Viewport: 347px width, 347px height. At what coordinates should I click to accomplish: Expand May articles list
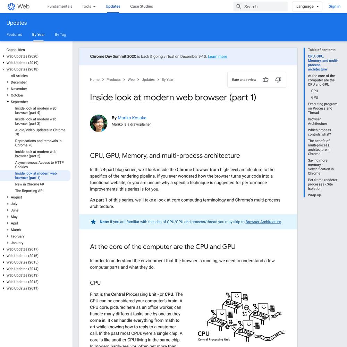[x=8, y=217]
